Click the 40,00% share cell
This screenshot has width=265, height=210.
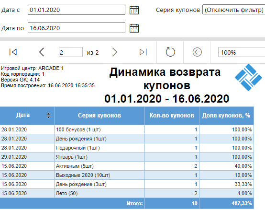point(226,166)
